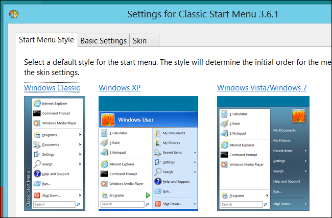Click My Pictures folder icon in XP preview
The width and height of the screenshot is (332, 218).
pyautogui.click(x=157, y=142)
